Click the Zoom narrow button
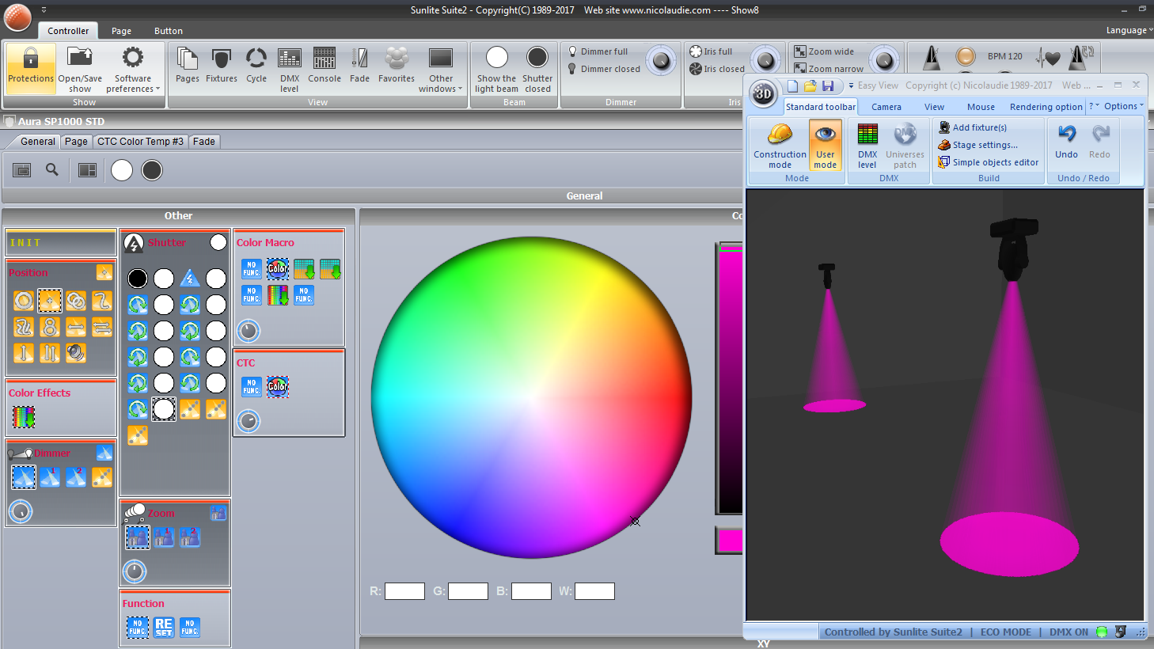Viewport: 1154px width, 649px height. click(829, 69)
